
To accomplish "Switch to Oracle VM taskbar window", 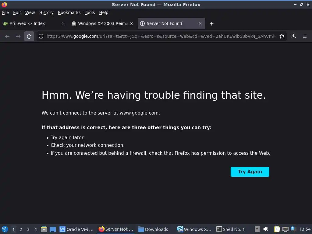I will click(77, 229).
